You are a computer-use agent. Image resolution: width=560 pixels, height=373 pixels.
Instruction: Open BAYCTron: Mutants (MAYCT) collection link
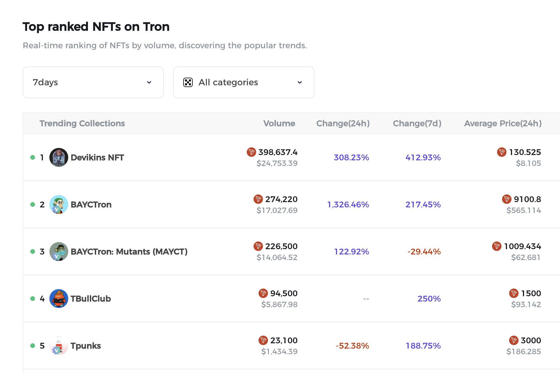point(129,252)
